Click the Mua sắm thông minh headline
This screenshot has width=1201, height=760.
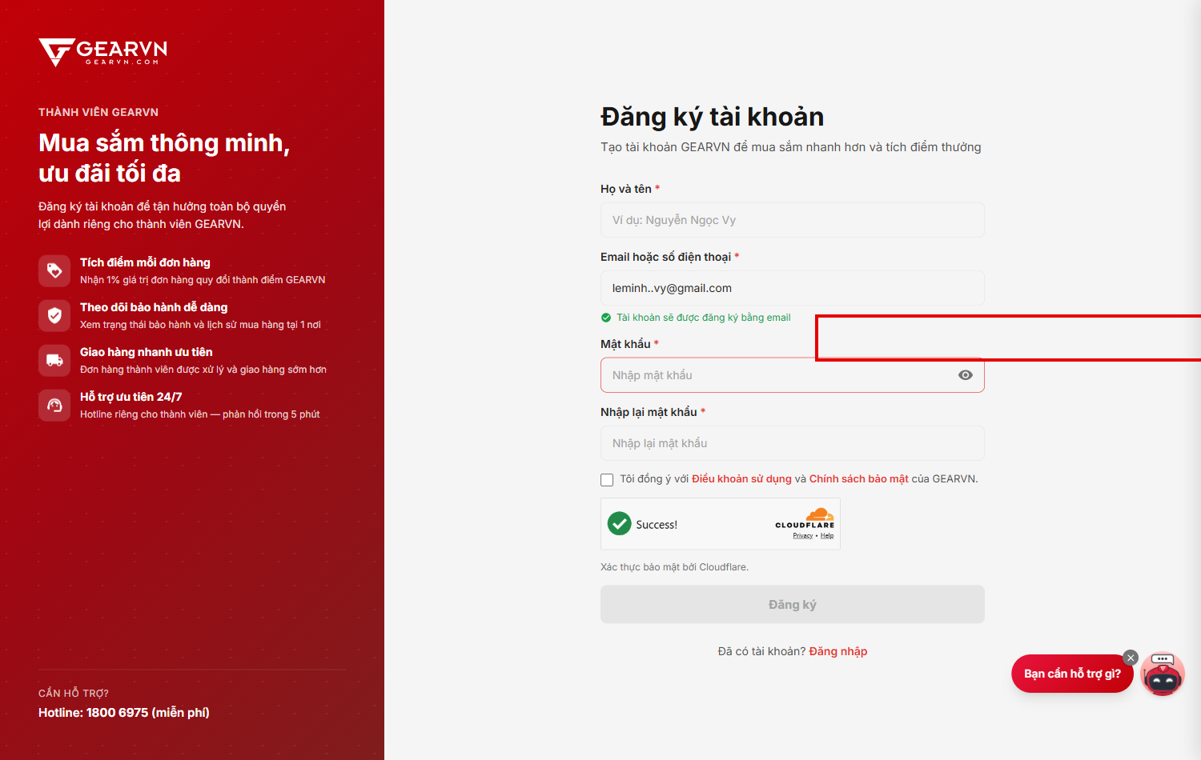[x=164, y=158]
